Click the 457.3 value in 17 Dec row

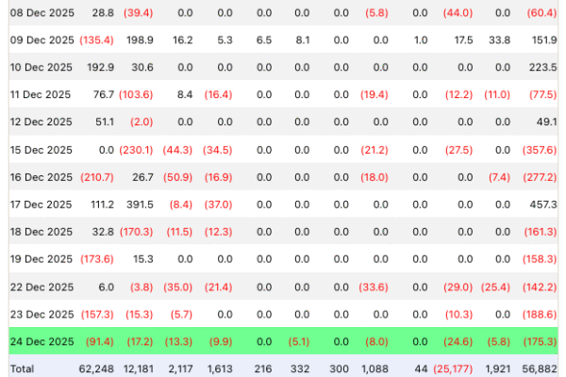coord(541,205)
